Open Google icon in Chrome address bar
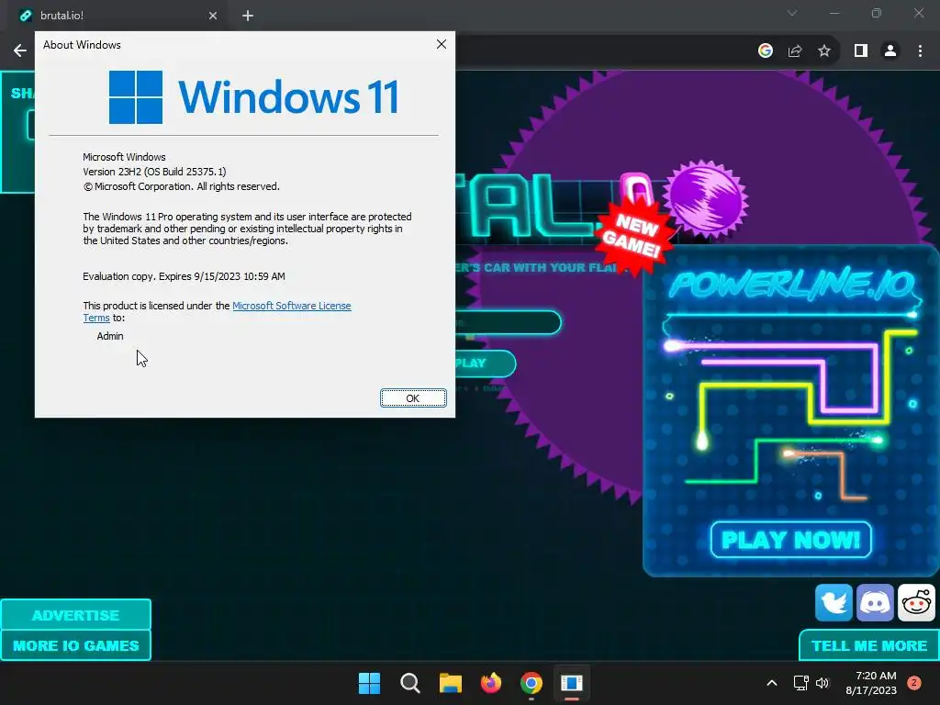Viewport: 940px width, 705px height. (x=766, y=51)
